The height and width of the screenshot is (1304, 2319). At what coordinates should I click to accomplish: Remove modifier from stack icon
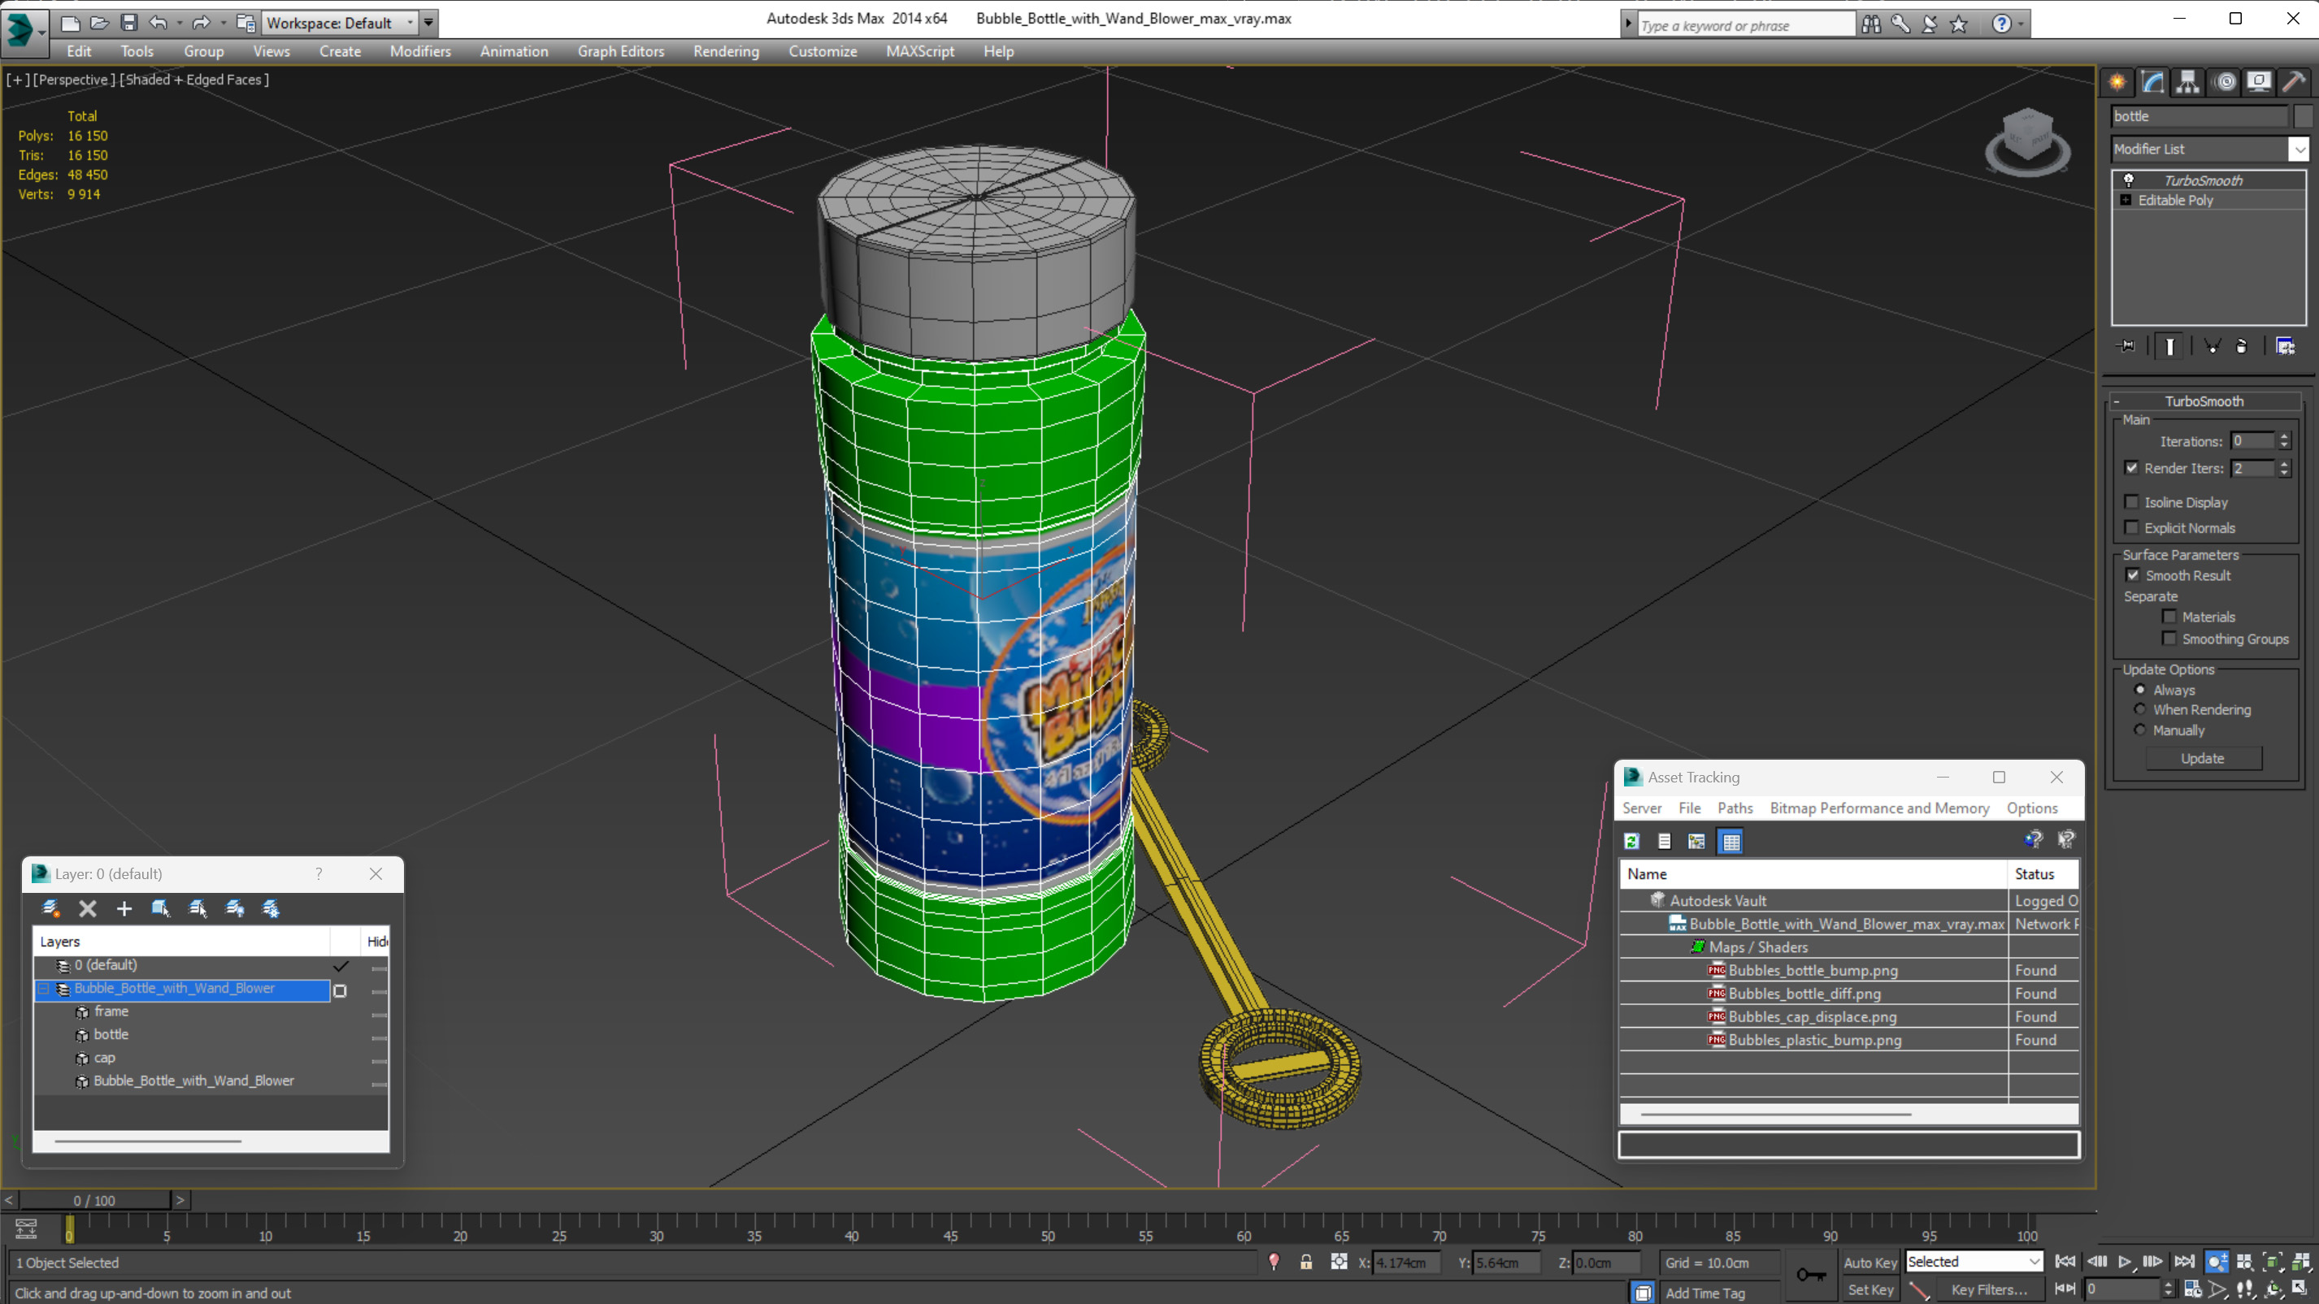[2242, 346]
